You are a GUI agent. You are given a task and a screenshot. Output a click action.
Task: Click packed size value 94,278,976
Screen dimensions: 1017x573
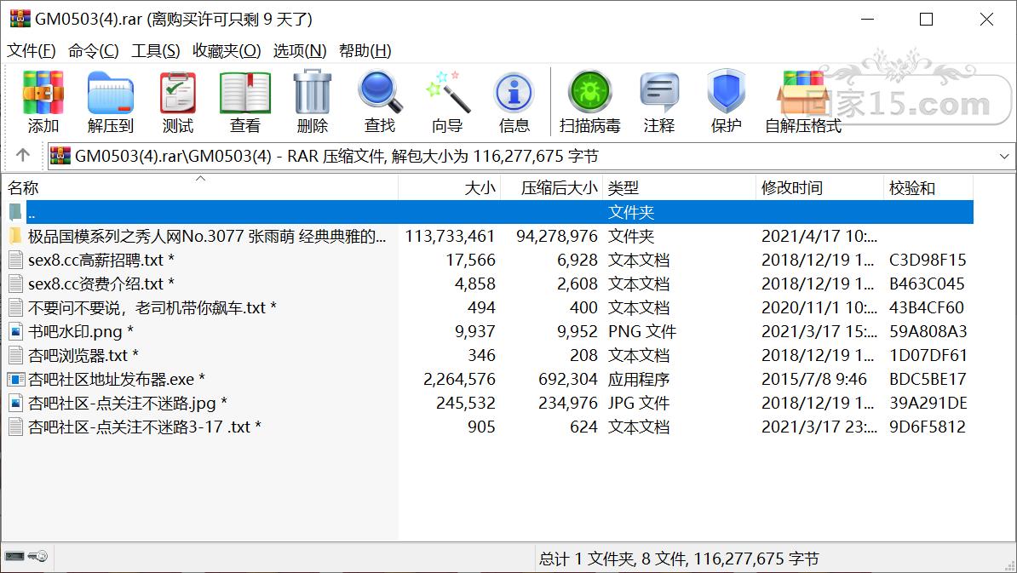coord(556,236)
